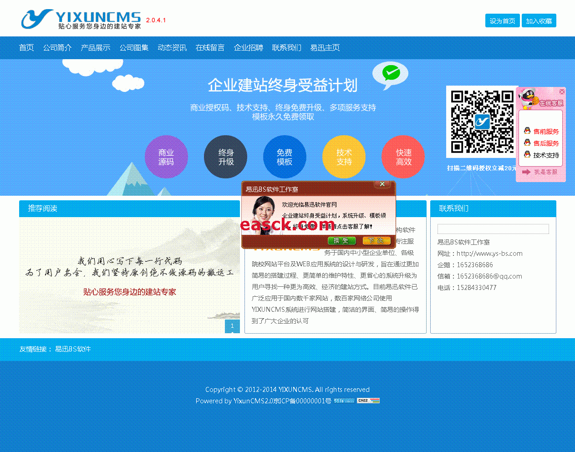Open the 企业招聘 menu item
Image resolution: width=575 pixels, height=452 pixels.
click(249, 48)
